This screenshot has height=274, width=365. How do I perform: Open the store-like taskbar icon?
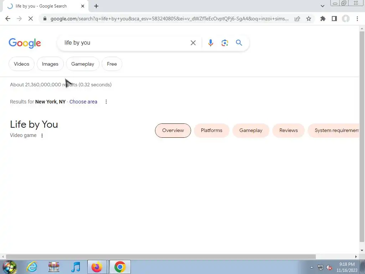[x=54, y=267]
